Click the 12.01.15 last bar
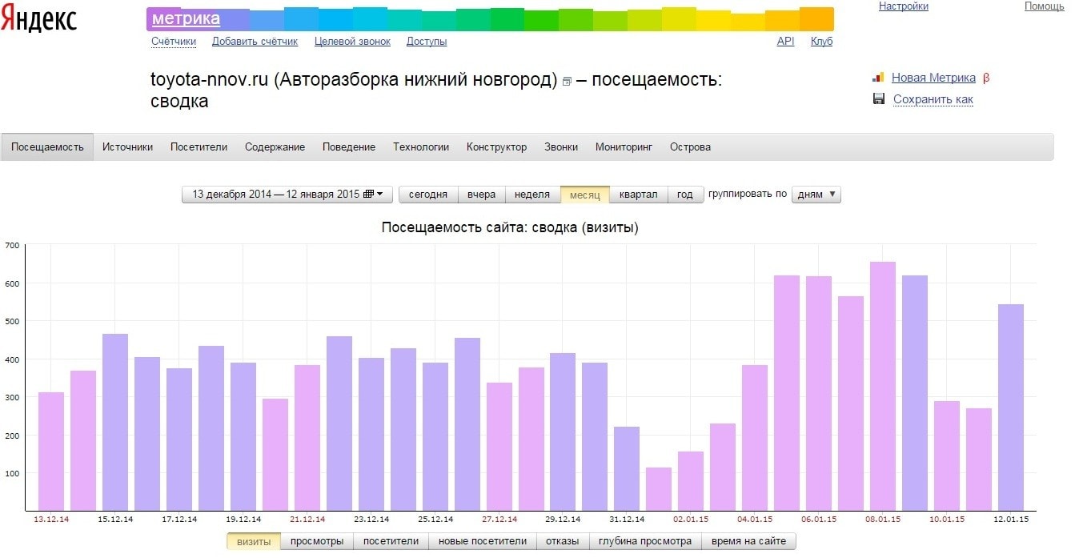Viewport: 1075px width, 558px height. (1011, 407)
